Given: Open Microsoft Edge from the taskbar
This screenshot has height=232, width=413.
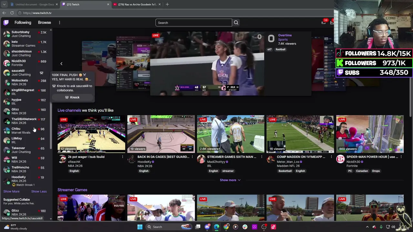Looking at the screenshot, I should coord(217,227).
